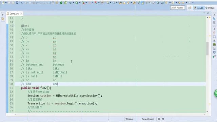This screenshot has width=217, height=122.
Task: Click 'Smart Insert' in the status bar
Action: click(148, 119)
